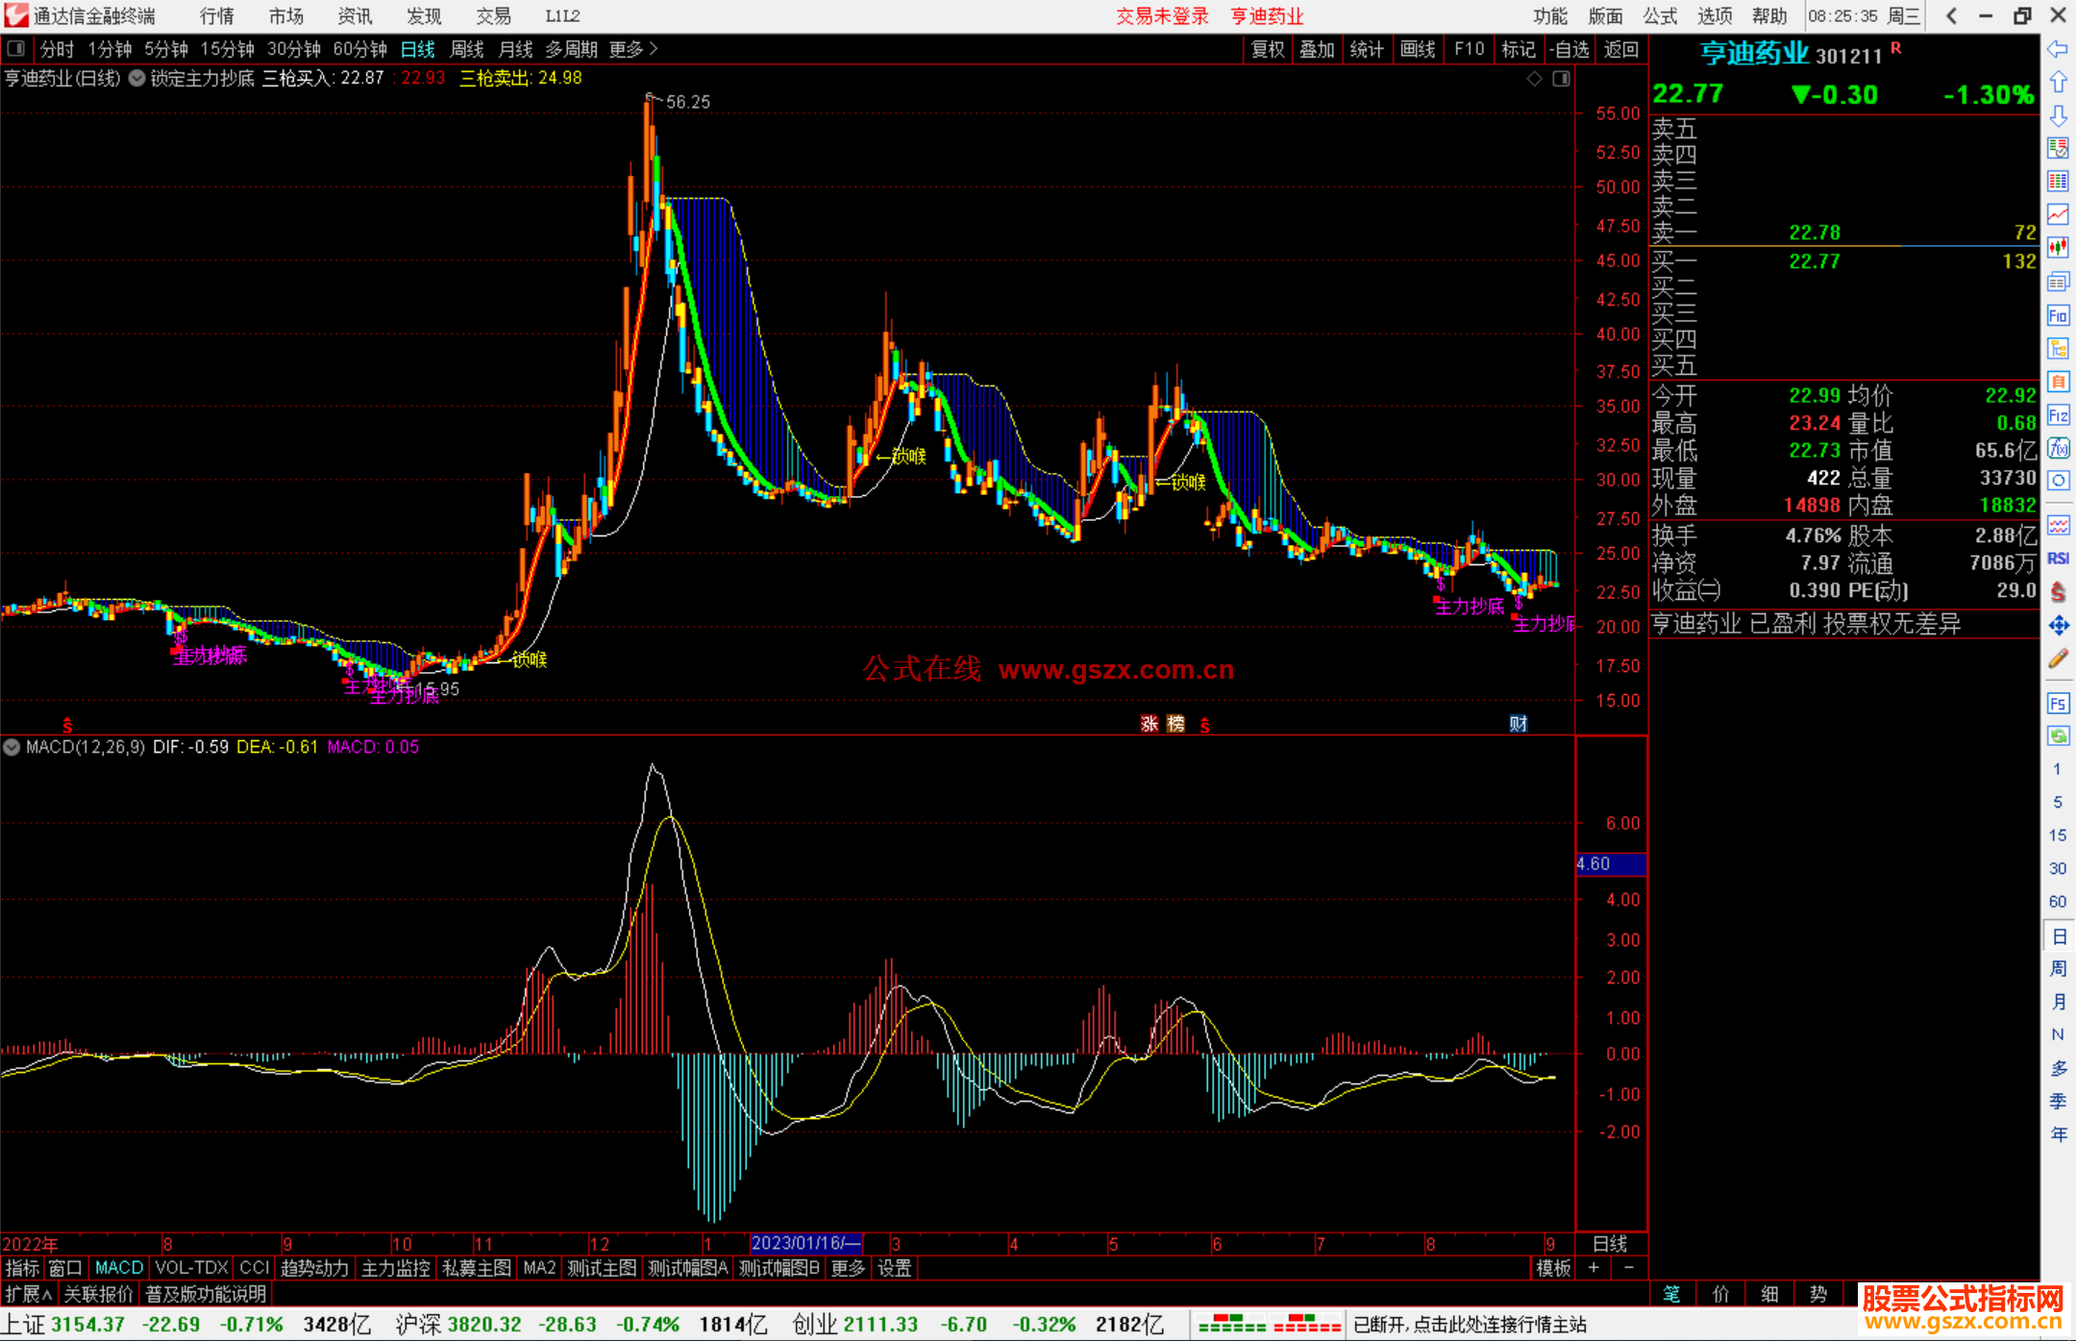2076x1341 pixels.
Task: Open the 模板 template dropdown
Action: click(1552, 1268)
